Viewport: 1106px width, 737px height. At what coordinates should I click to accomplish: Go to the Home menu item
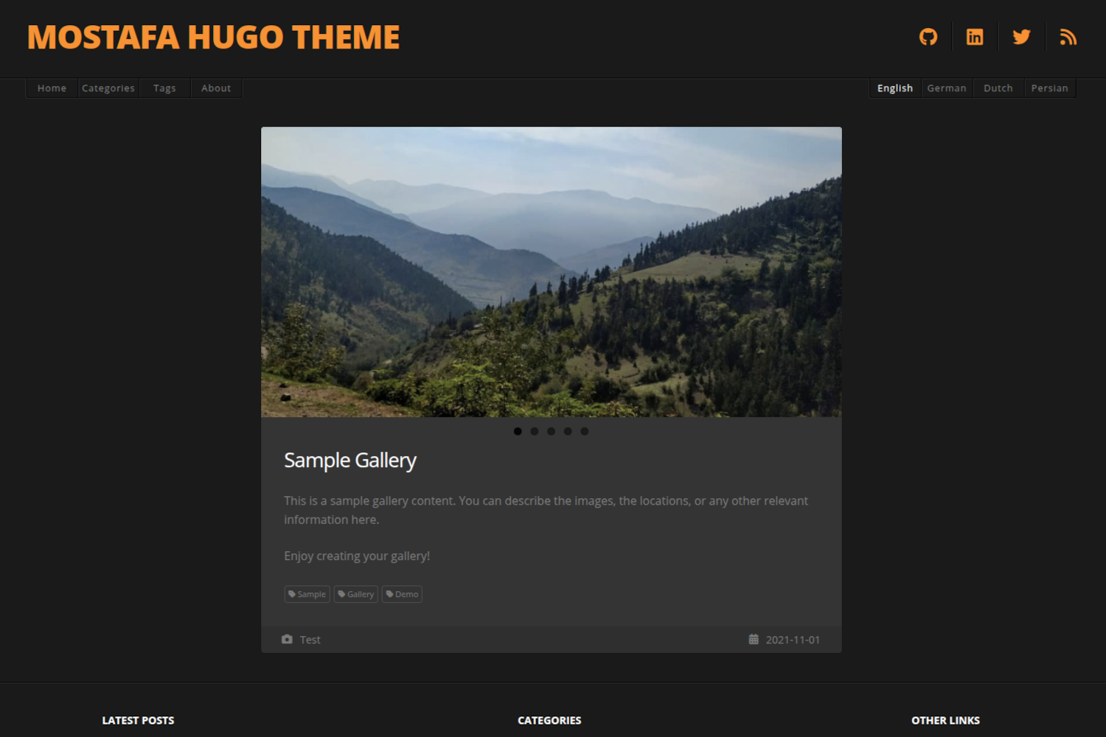pos(52,88)
